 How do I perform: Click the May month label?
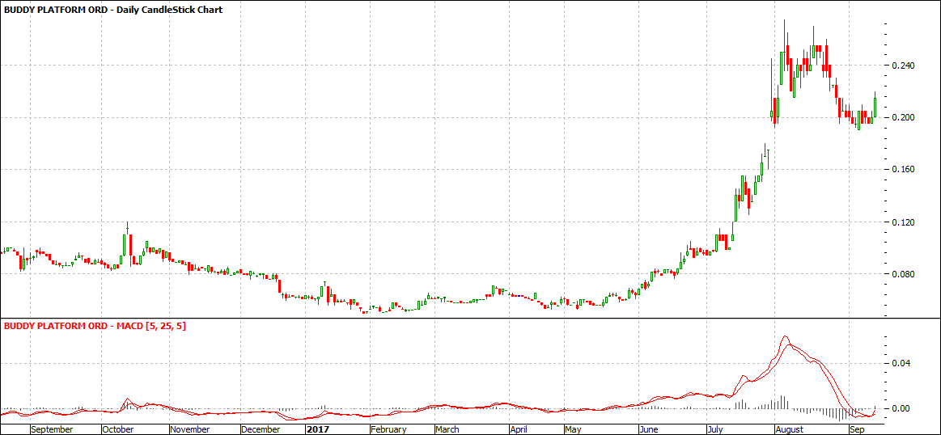[x=574, y=429]
